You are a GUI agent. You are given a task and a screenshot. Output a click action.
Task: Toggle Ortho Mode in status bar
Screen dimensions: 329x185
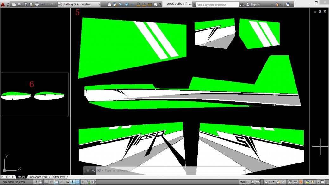[x=46, y=182]
